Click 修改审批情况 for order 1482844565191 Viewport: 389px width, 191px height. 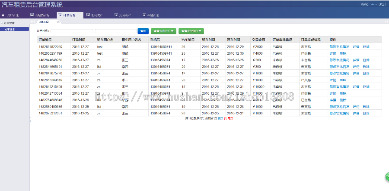tap(339, 67)
